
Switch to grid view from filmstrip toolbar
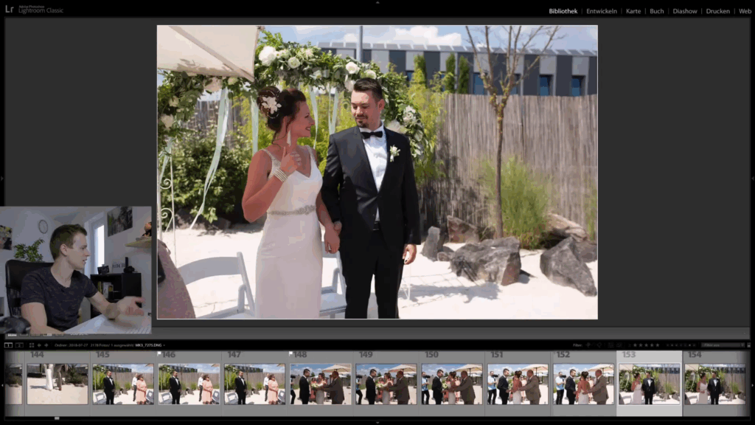(x=32, y=345)
